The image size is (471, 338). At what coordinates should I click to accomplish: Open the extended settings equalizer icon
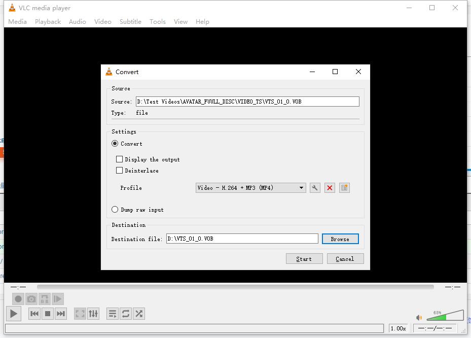point(93,314)
